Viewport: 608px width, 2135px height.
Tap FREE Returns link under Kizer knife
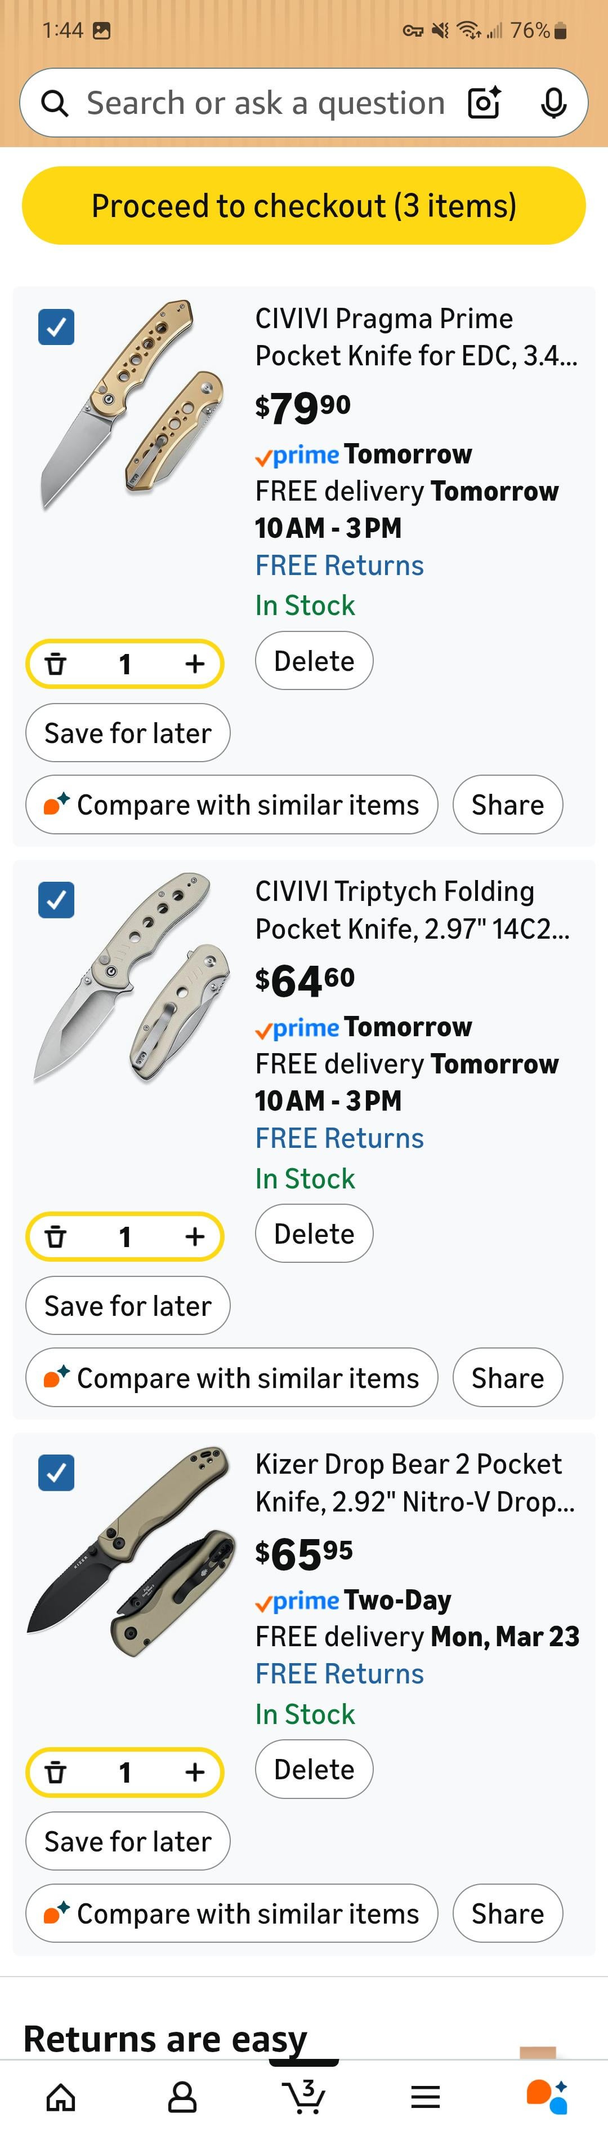339,1673
